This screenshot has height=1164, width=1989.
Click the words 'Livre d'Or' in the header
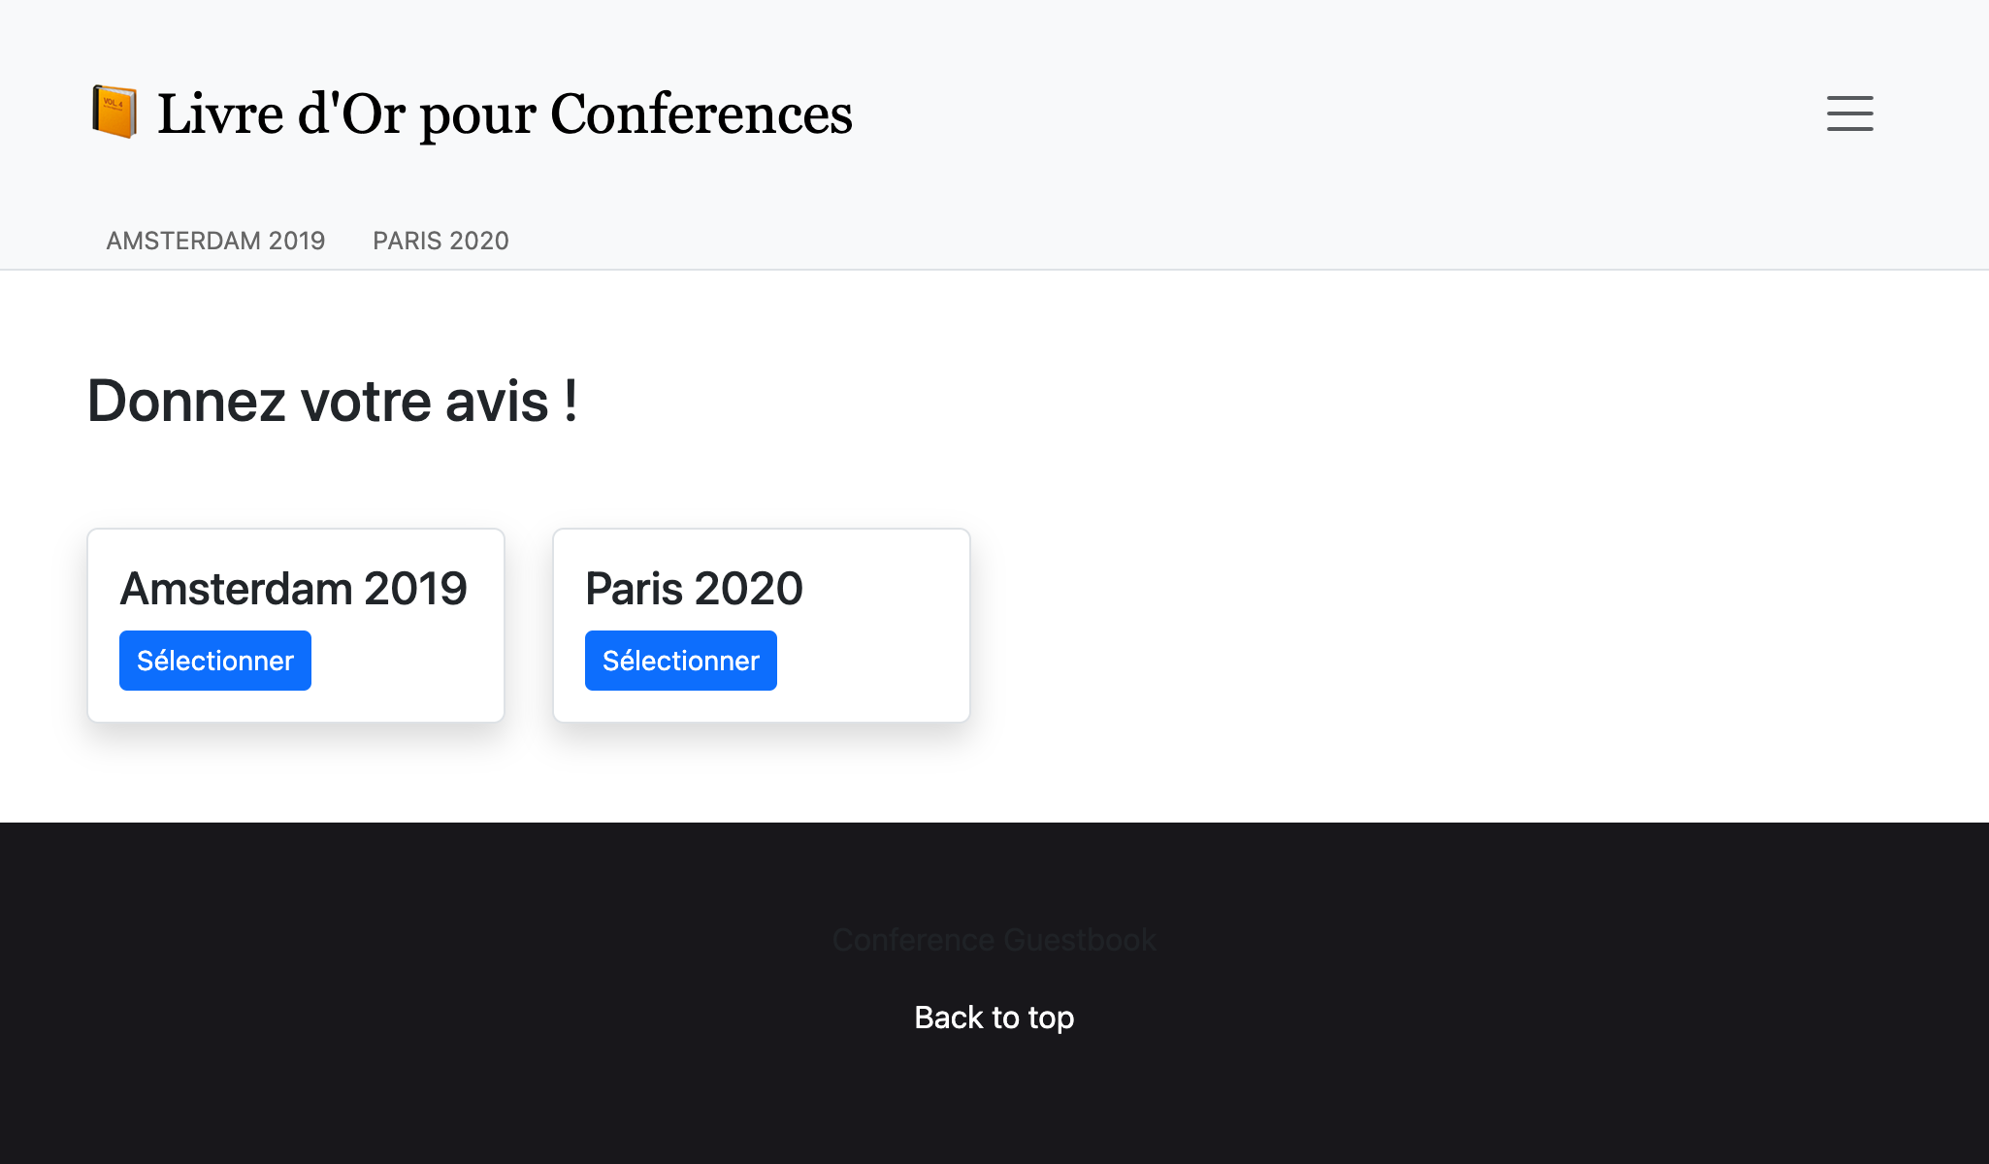[x=281, y=114]
